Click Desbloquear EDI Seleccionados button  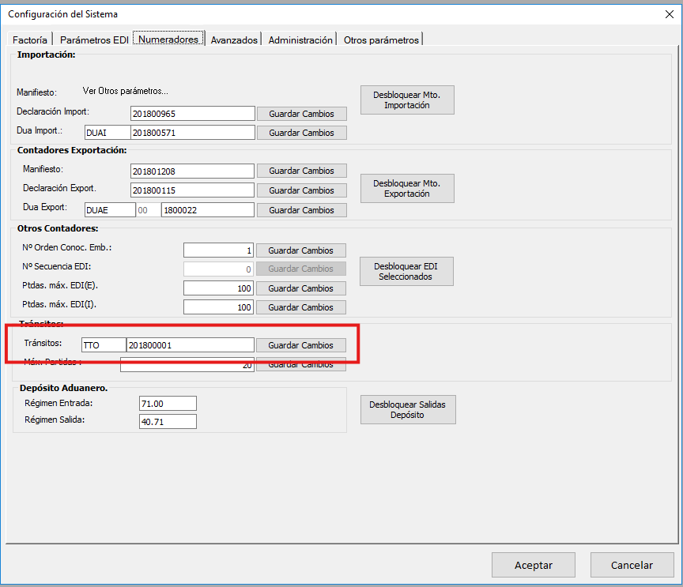(x=407, y=272)
